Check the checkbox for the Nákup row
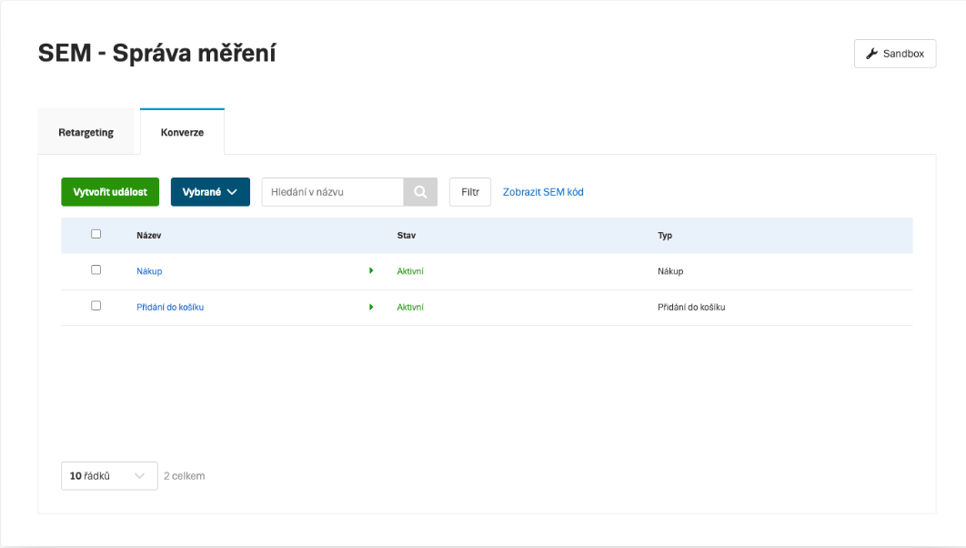Image resolution: width=966 pixels, height=548 pixels. click(96, 270)
